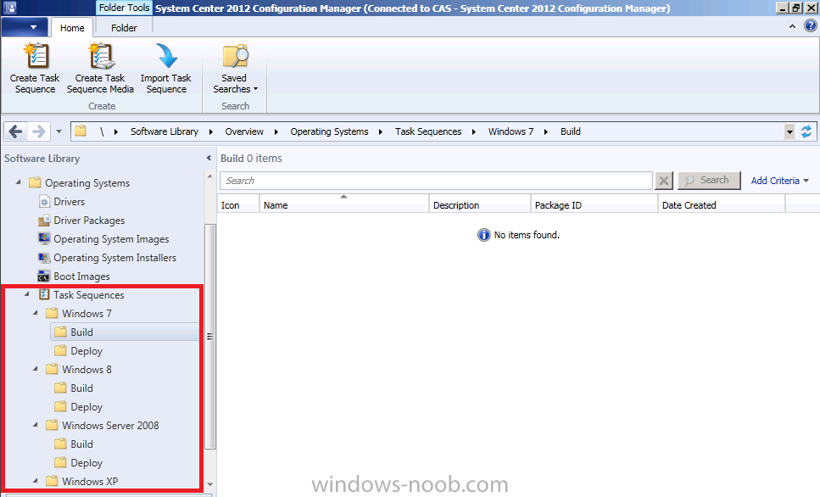Screen dimensions: 820x497
Task: Click tree pane scrollbar down arrow
Action: tap(209, 484)
